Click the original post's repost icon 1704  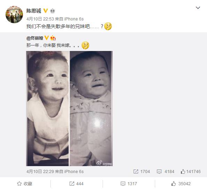click(x=142, y=172)
